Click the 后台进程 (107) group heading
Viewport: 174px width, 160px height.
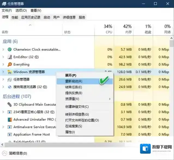17,96
